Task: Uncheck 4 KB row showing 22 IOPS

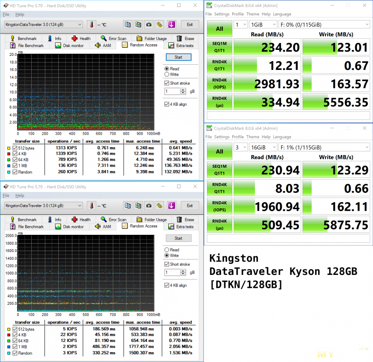Action: [x=15, y=335]
